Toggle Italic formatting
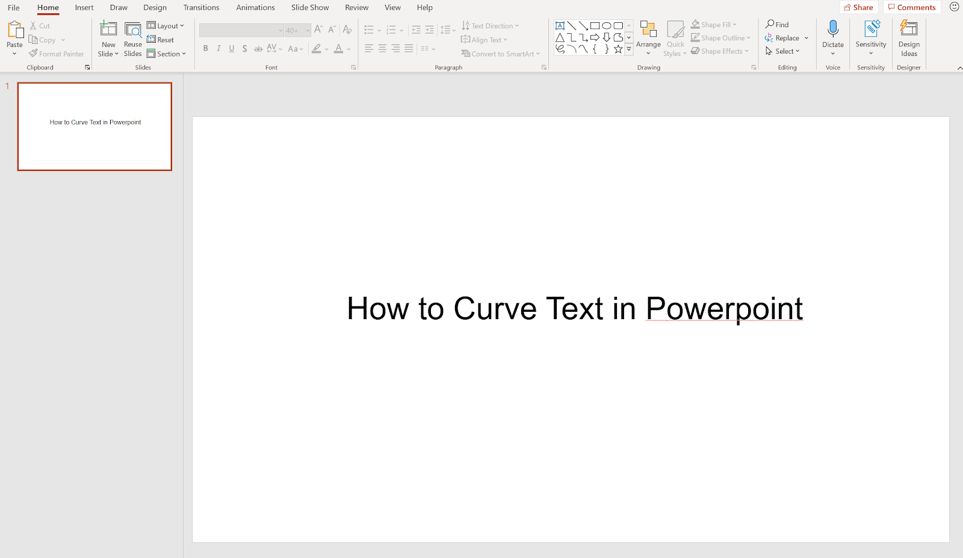Viewport: 963px width, 558px height. pos(218,49)
